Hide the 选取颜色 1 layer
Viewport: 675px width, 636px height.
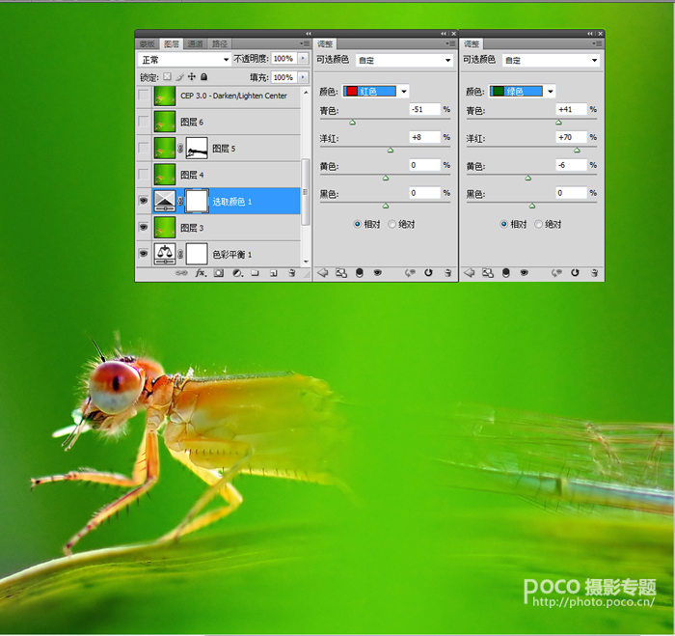coord(144,201)
